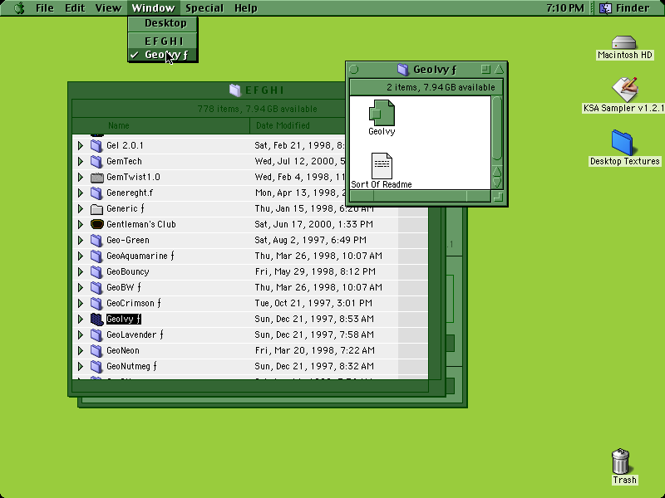665x498 pixels.
Task: Click the GeoIvy ƒ window resize corner
Action: pyautogui.click(x=498, y=197)
